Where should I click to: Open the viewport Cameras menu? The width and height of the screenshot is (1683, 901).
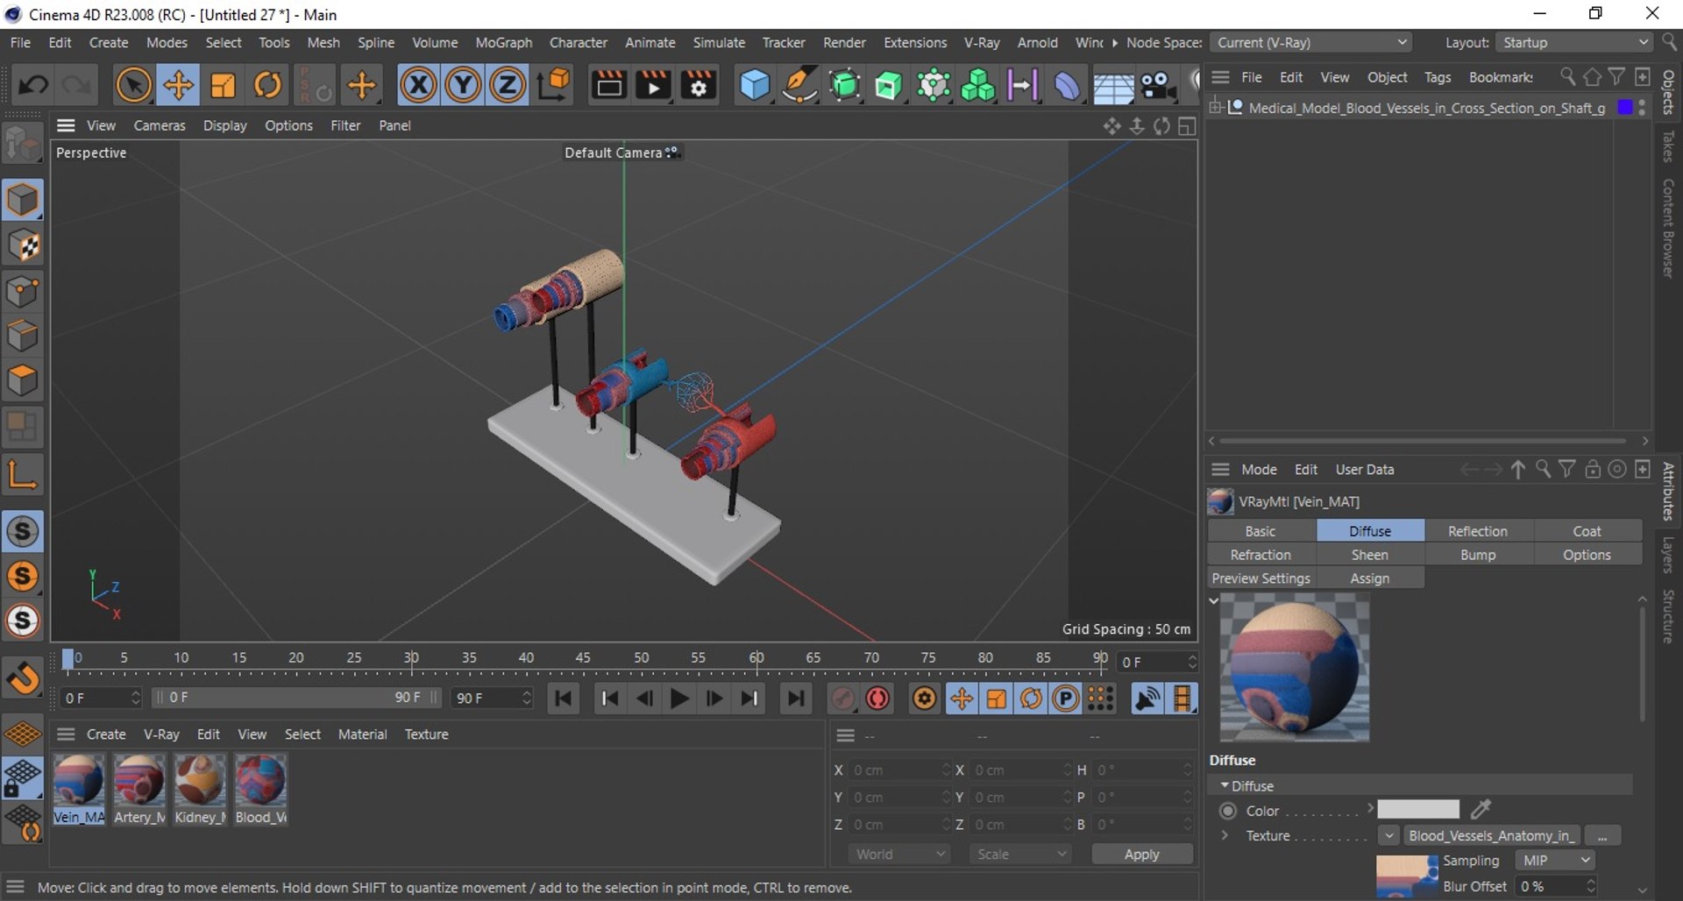pos(160,125)
